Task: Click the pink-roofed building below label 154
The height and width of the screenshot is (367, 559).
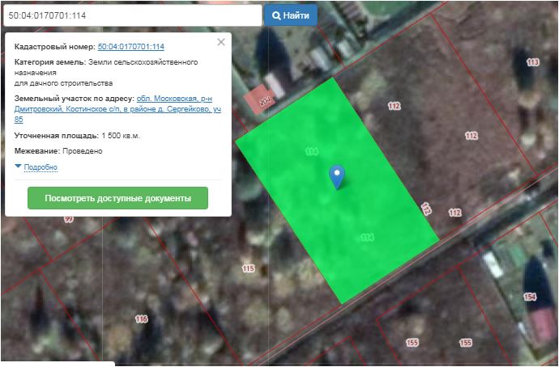Action: (x=541, y=323)
